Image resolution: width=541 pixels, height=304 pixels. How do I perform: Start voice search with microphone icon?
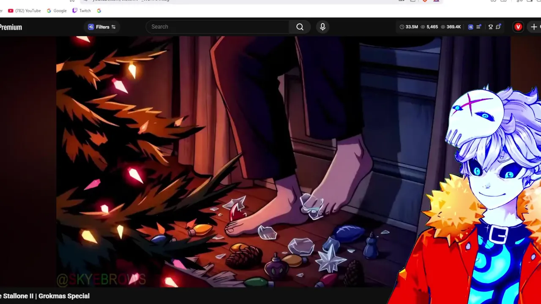pos(322,27)
